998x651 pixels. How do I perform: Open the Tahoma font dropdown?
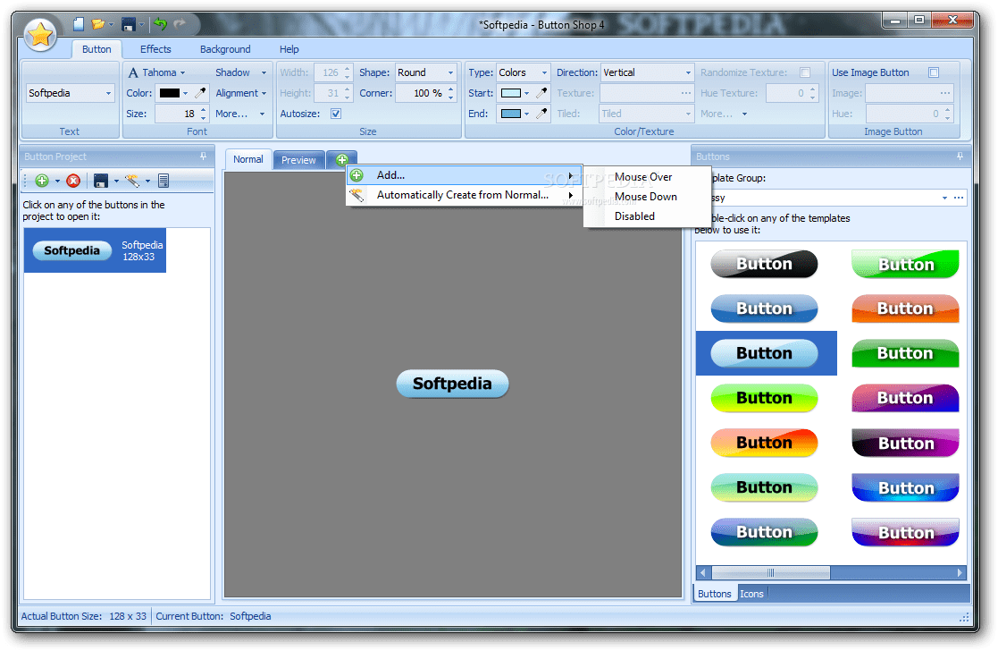(x=163, y=72)
